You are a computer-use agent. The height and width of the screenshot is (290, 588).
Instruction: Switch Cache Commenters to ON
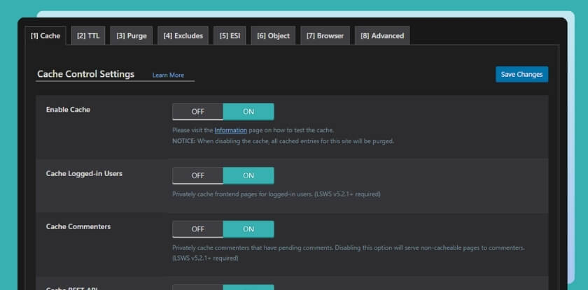248,229
